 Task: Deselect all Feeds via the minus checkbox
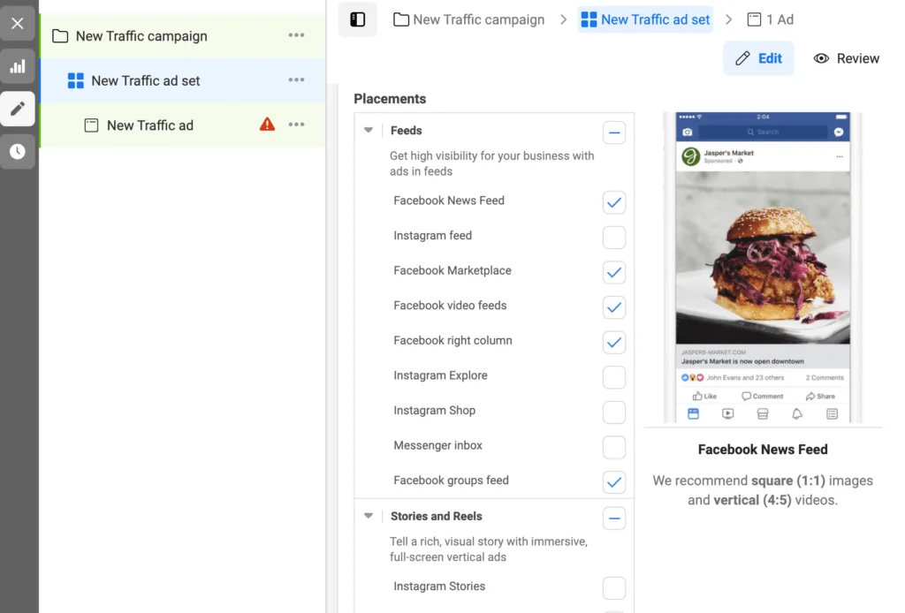(x=614, y=132)
